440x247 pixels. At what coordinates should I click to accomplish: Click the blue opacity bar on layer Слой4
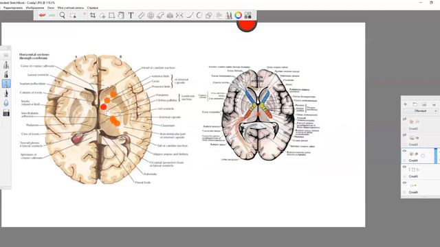point(436,156)
